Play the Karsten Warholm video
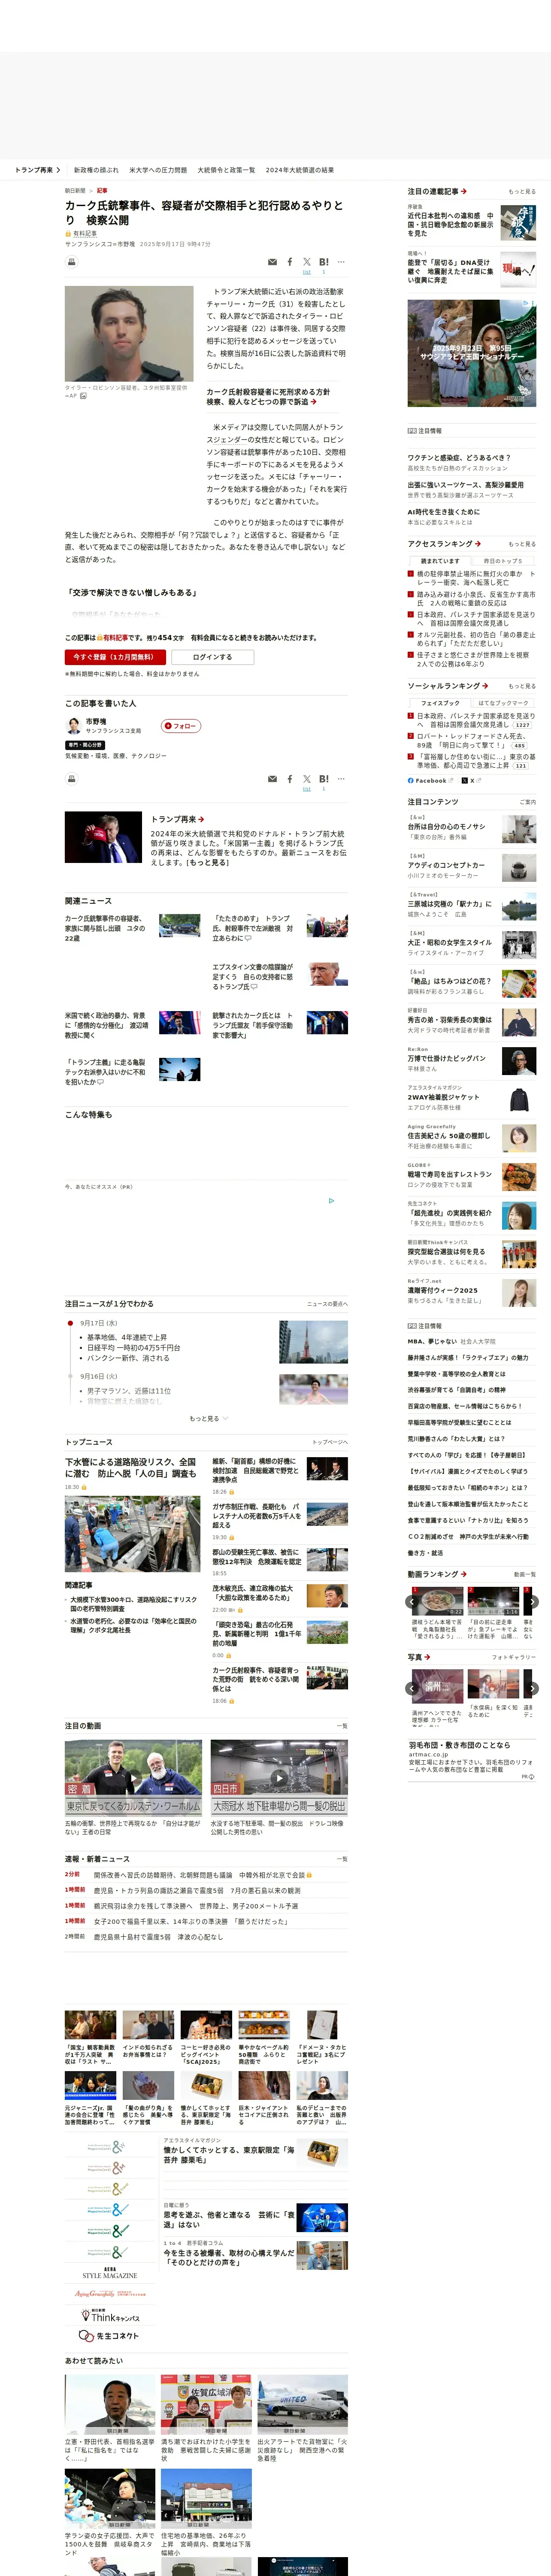This screenshot has width=551, height=2576. 133,1778
